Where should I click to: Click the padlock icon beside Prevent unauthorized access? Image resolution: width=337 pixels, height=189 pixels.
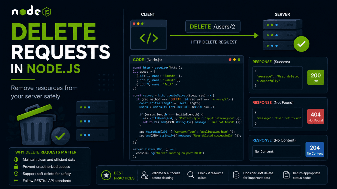[16, 167]
